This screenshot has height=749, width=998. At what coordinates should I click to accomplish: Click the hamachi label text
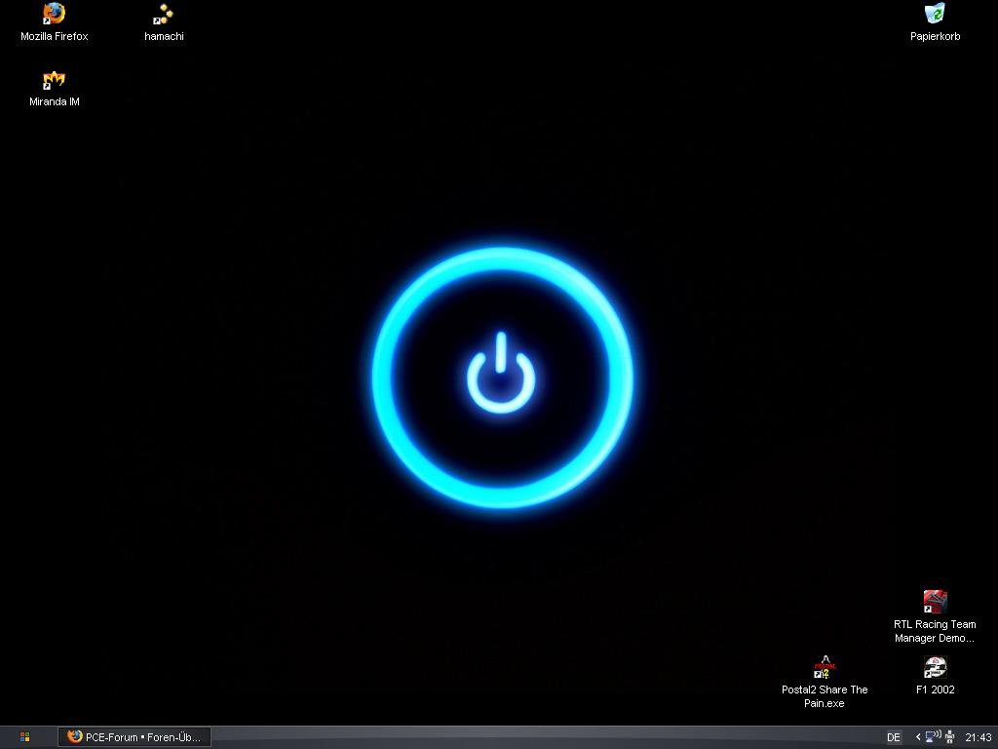164,36
